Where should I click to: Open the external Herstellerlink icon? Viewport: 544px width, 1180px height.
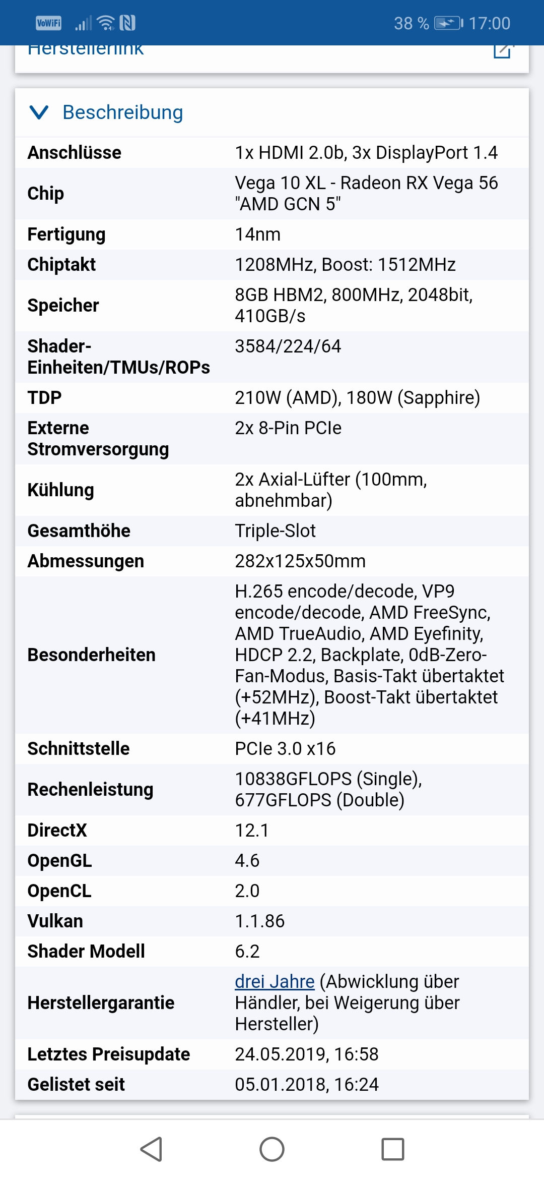tap(503, 50)
